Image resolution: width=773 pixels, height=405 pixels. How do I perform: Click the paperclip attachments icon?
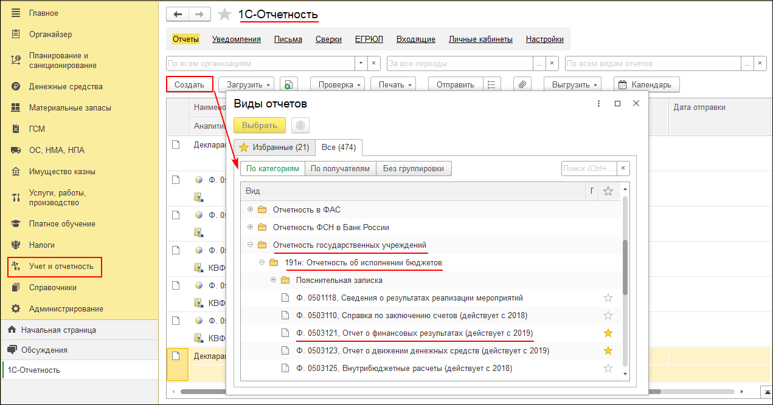point(522,84)
